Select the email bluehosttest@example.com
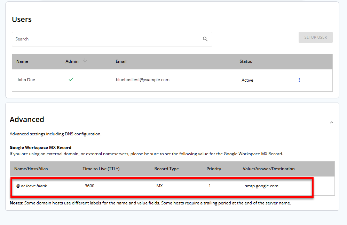 click(143, 80)
